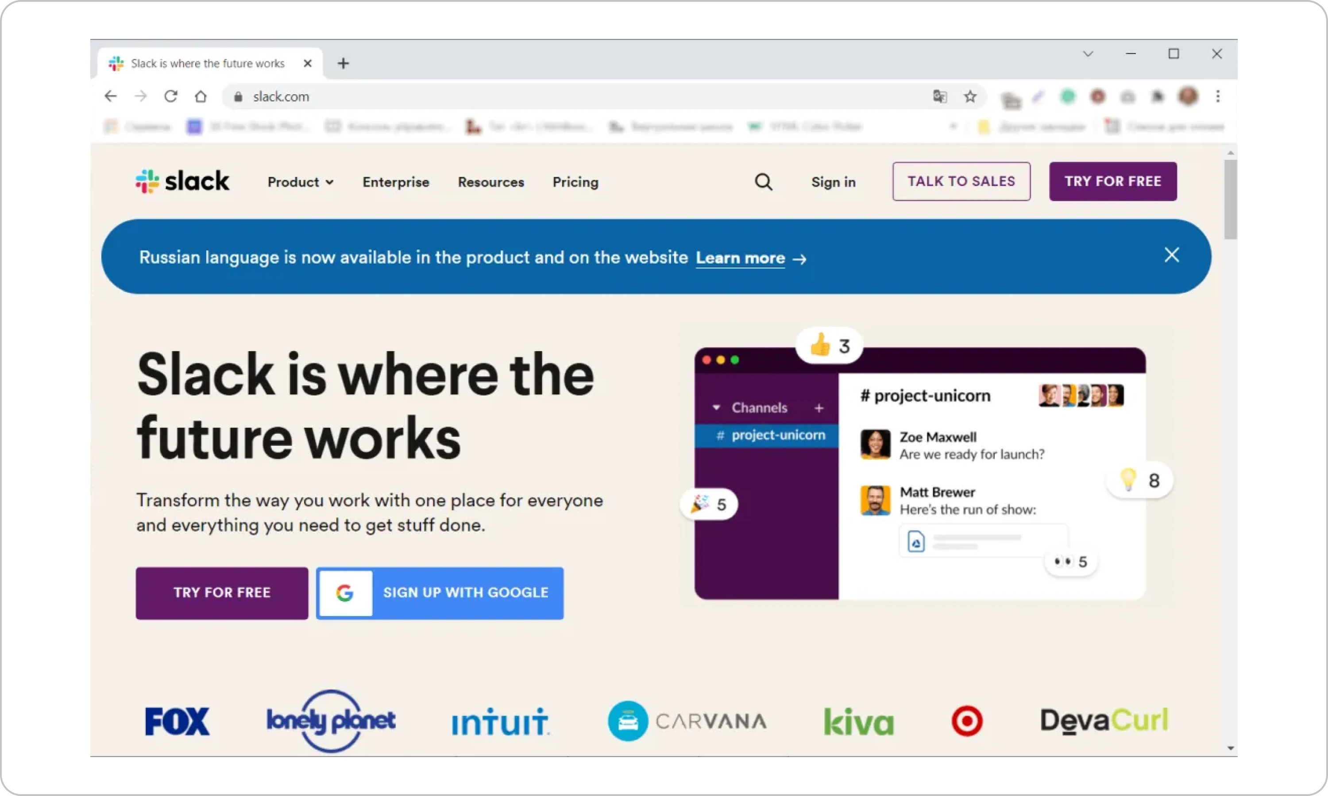Follow the 'Learn more' link in the banner
Image resolution: width=1328 pixels, height=796 pixels.
click(740, 257)
